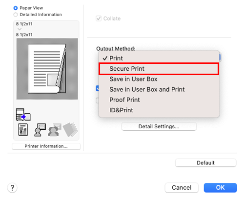Click the Printer Information button
244x200 pixels.
tap(46, 146)
